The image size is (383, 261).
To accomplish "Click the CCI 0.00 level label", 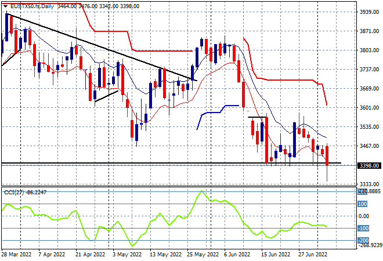I will click(364, 216).
